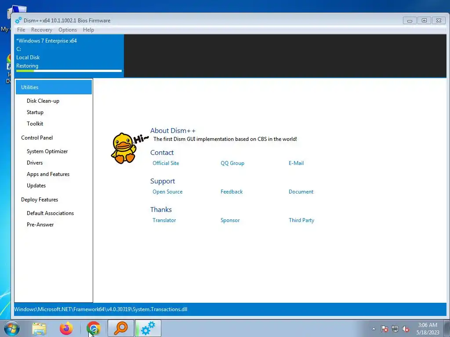Viewport: 450px width, 337px height.
Task: Click the yellow duck mascot image
Action: point(123,148)
